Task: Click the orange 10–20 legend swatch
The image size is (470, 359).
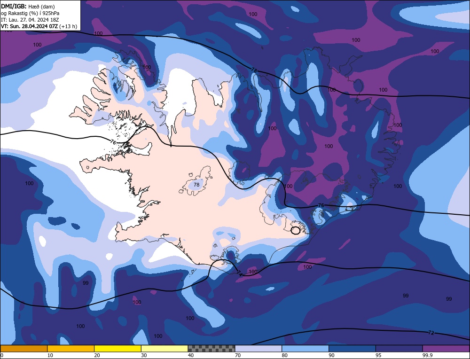Action: (x=71, y=348)
